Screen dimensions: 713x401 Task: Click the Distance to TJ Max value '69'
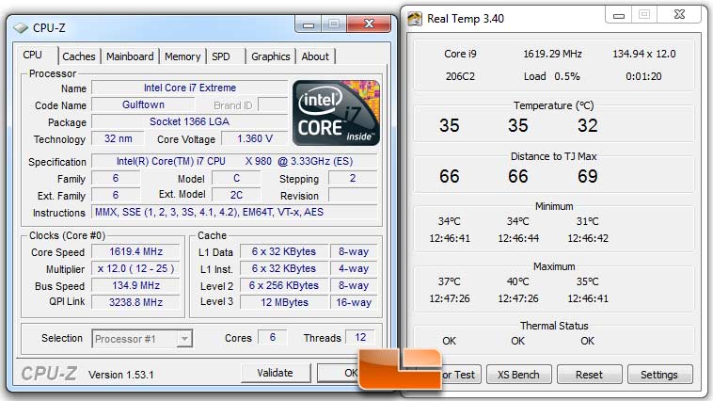click(x=588, y=177)
